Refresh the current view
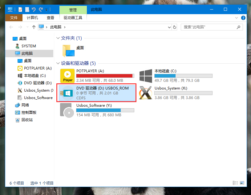The width and height of the screenshot is (251, 195). click(x=175, y=27)
